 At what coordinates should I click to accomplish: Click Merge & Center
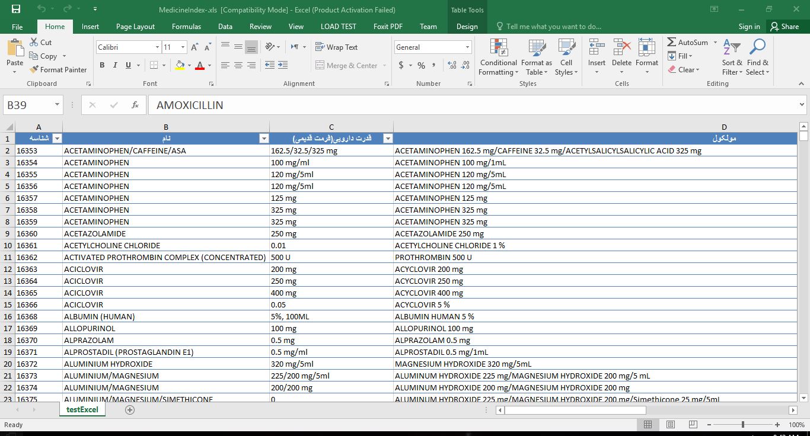coord(347,66)
